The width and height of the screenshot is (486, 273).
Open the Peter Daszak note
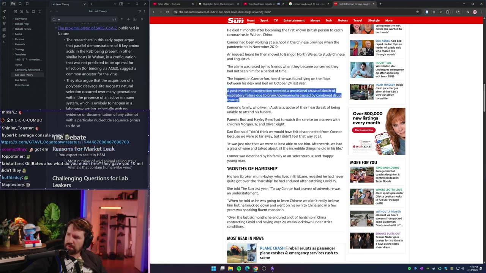click(x=22, y=85)
